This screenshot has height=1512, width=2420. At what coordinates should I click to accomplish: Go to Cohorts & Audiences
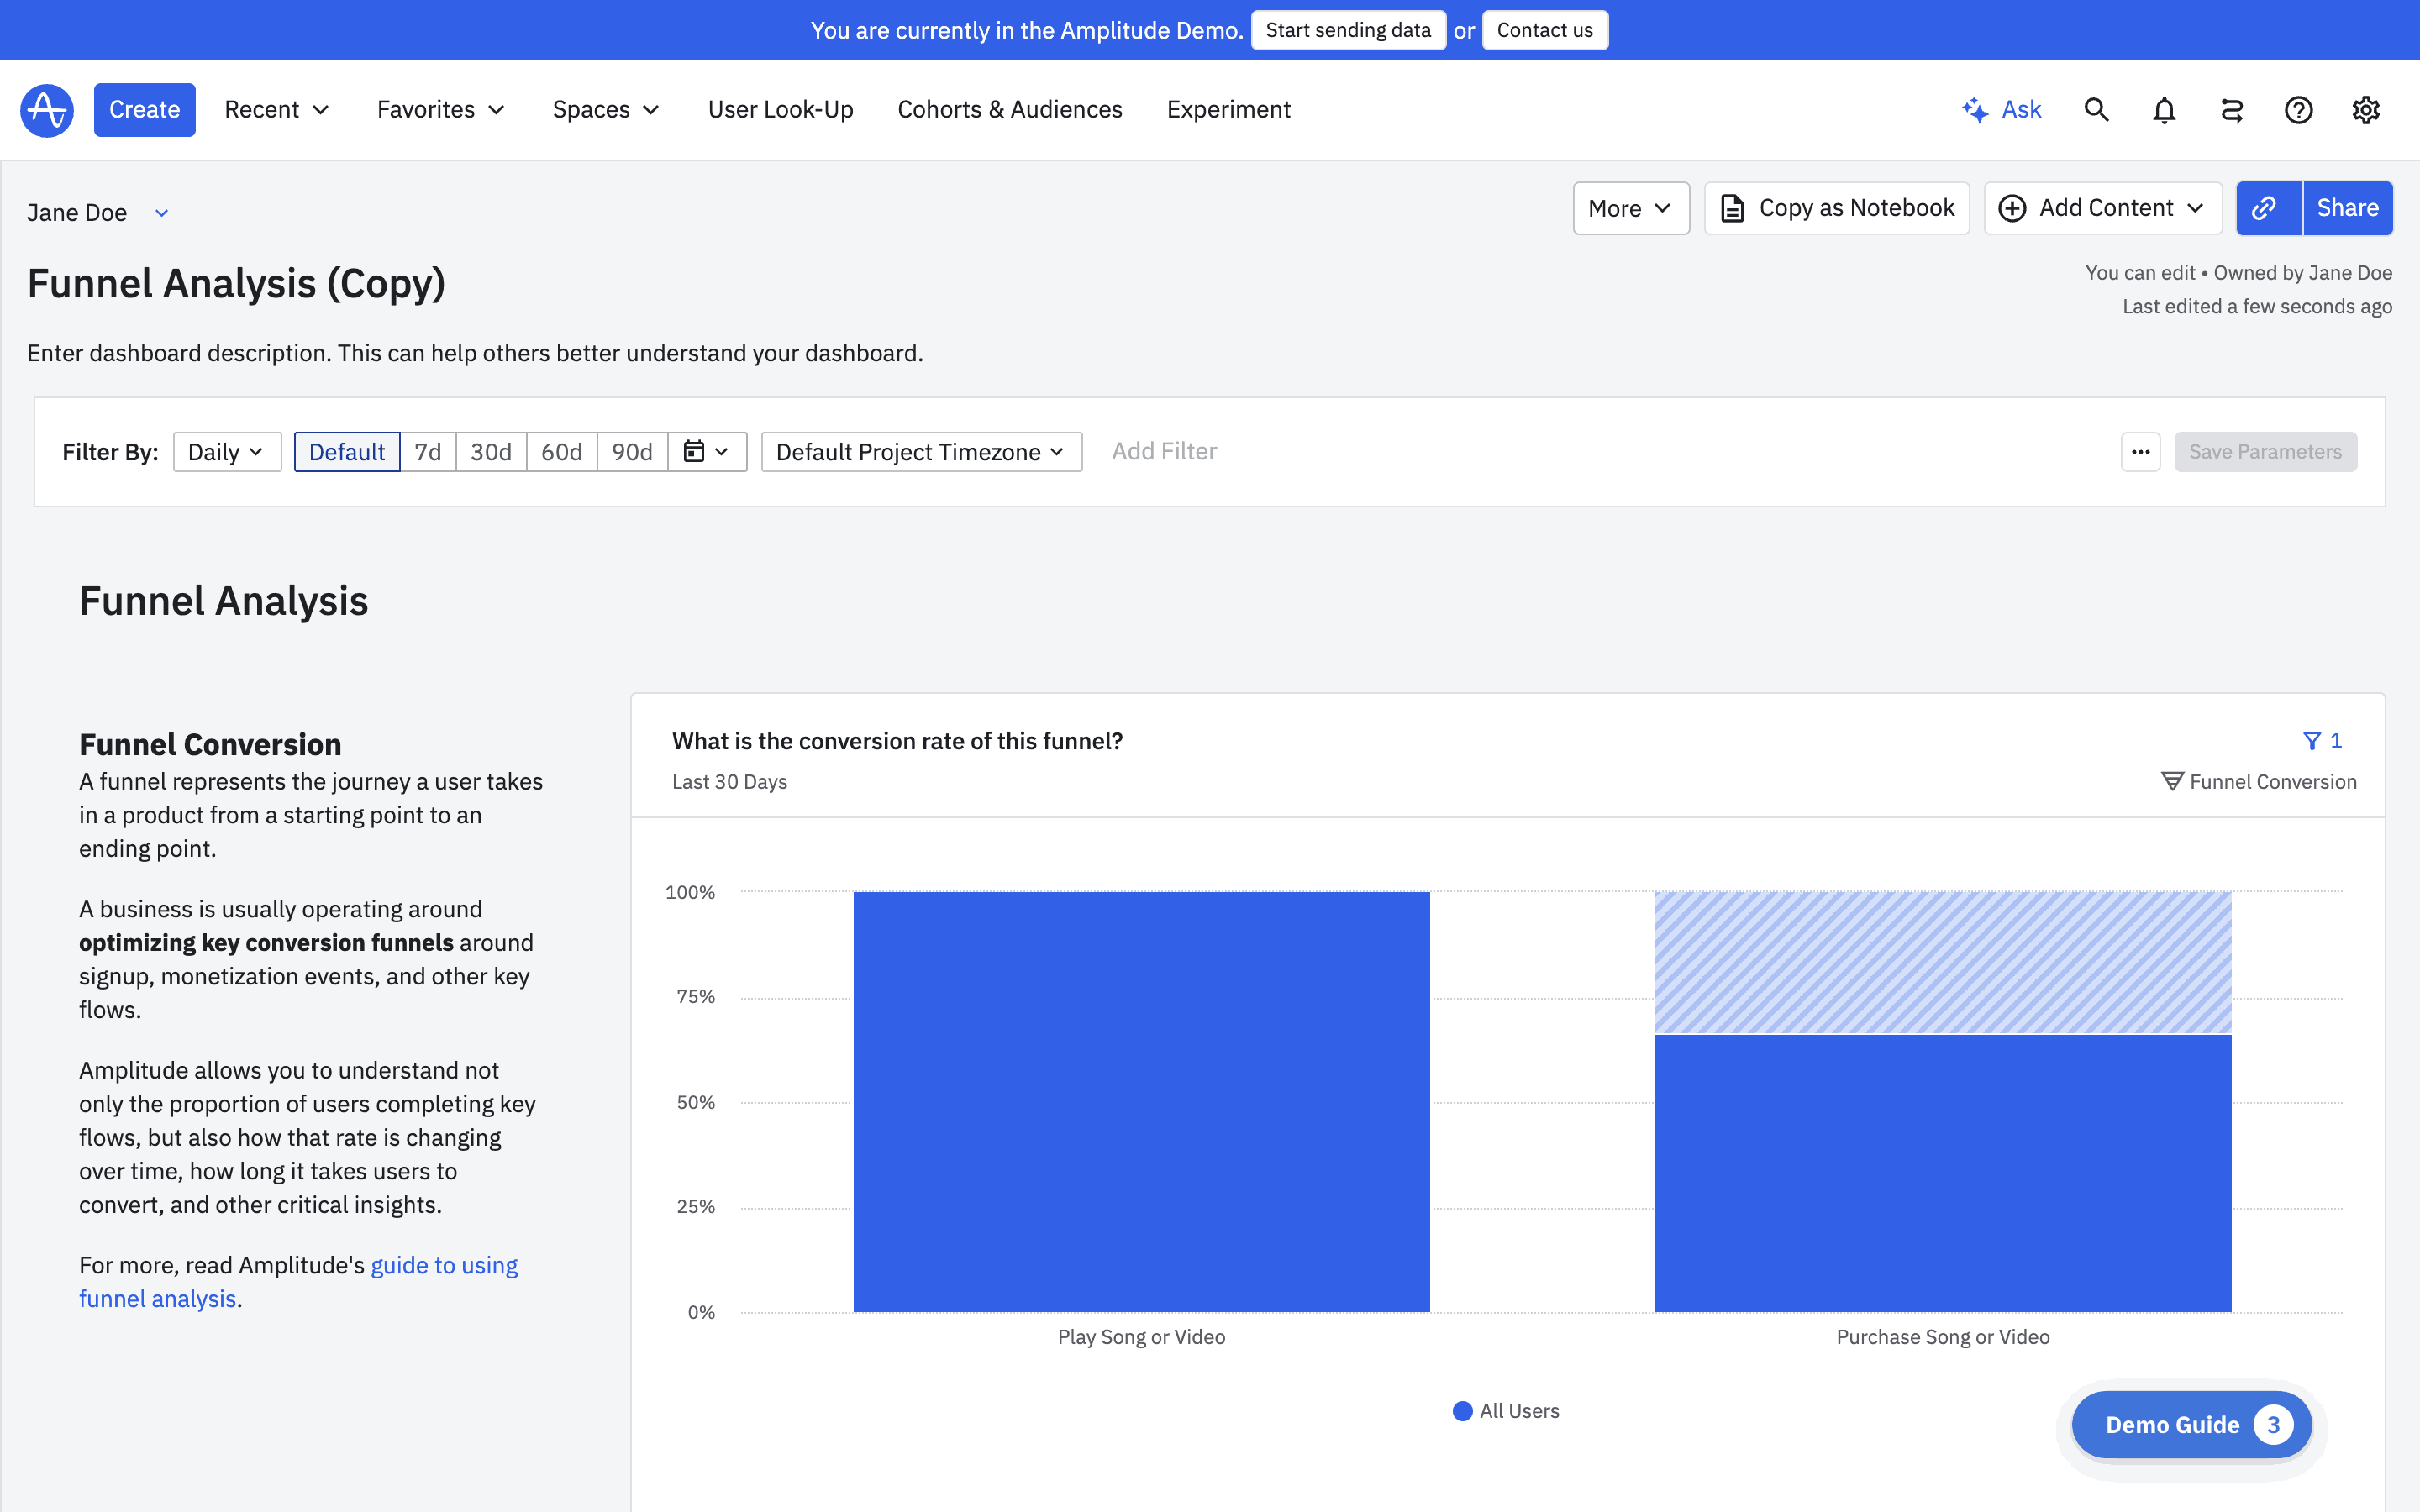click(1009, 110)
